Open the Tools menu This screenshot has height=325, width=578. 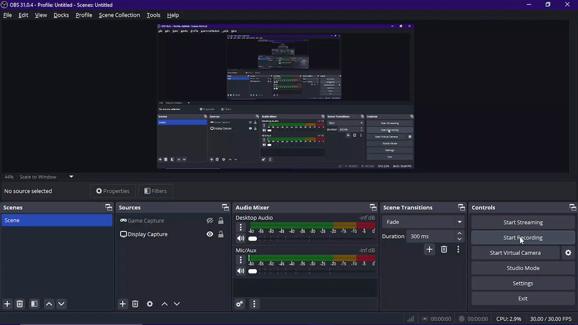pyautogui.click(x=153, y=15)
